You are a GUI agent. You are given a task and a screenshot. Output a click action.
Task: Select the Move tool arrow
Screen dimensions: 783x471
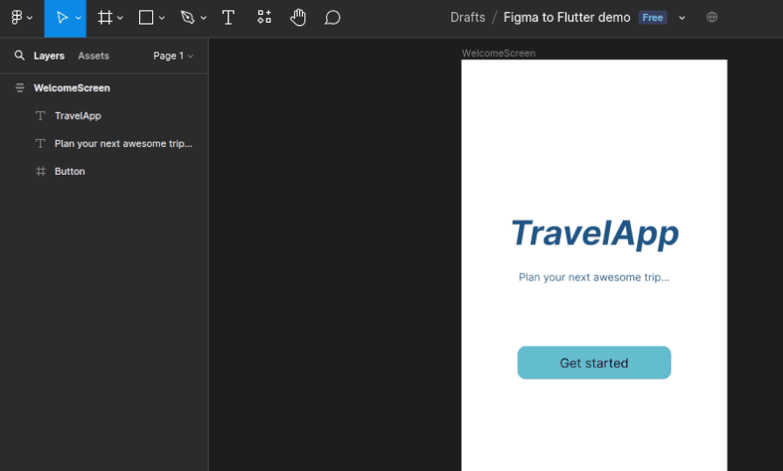tap(61, 17)
